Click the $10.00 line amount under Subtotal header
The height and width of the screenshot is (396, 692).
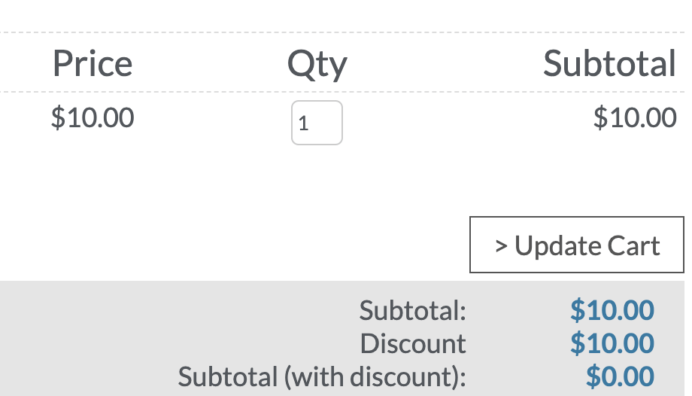pyautogui.click(x=634, y=117)
